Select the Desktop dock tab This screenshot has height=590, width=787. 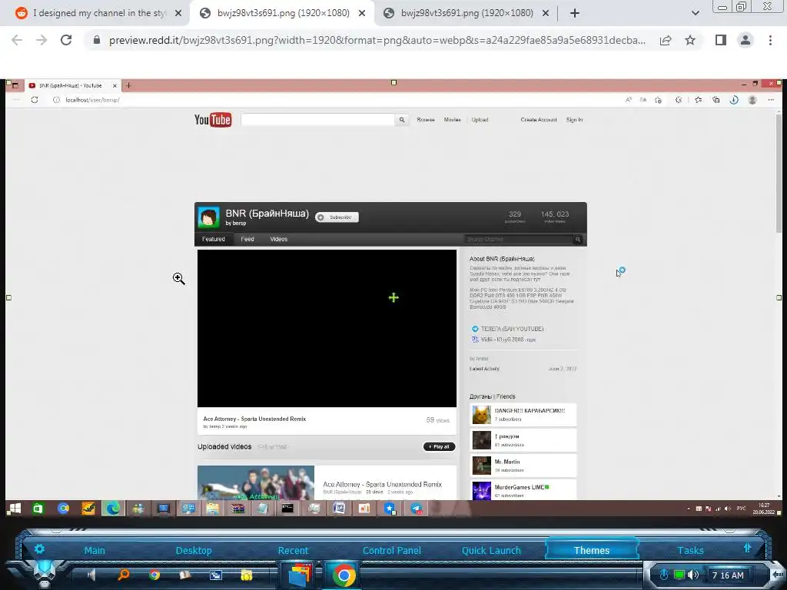[194, 550]
